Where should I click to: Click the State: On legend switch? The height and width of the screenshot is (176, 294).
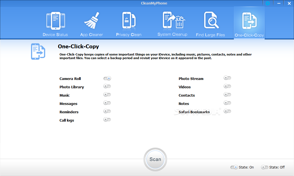click(x=234, y=167)
